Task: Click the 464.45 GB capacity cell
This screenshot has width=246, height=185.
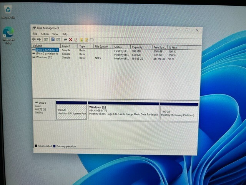Action: [137, 59]
